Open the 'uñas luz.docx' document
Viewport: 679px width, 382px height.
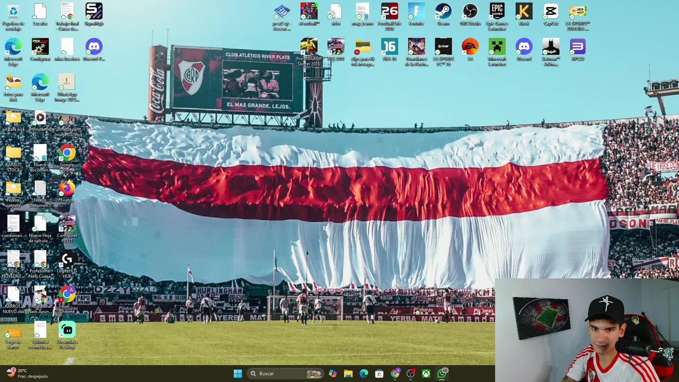pyautogui.click(x=67, y=49)
